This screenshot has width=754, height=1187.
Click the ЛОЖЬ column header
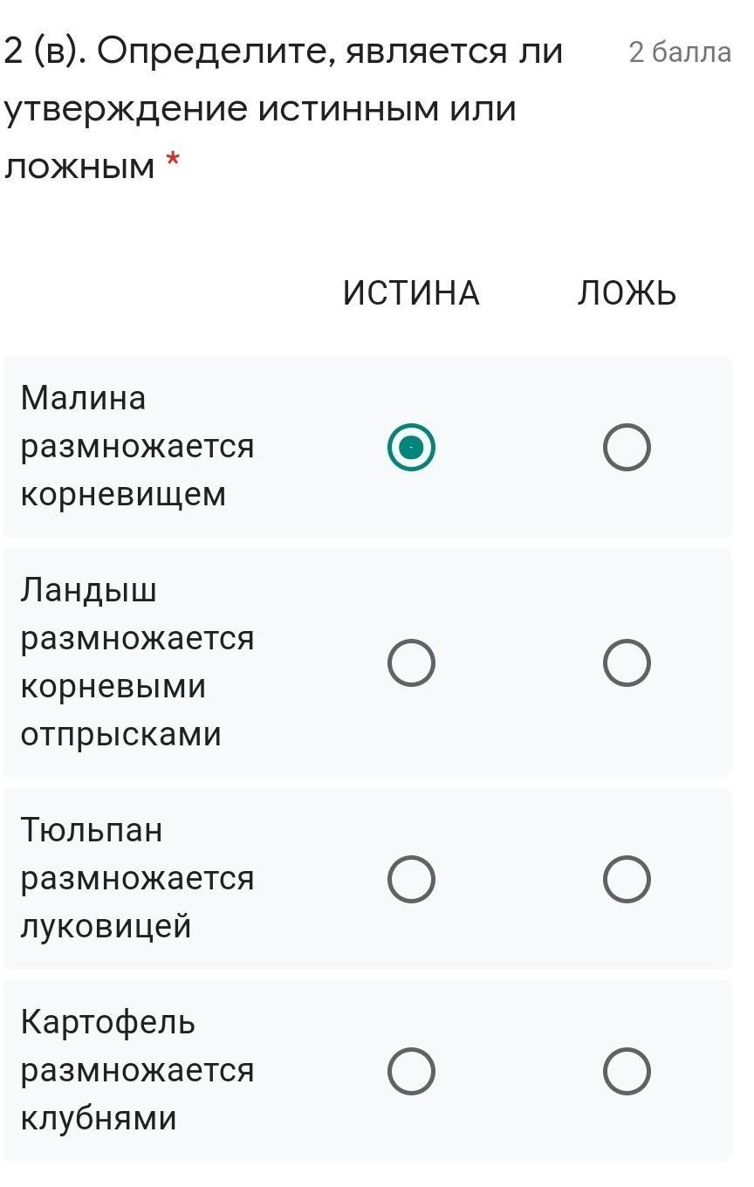(627, 294)
